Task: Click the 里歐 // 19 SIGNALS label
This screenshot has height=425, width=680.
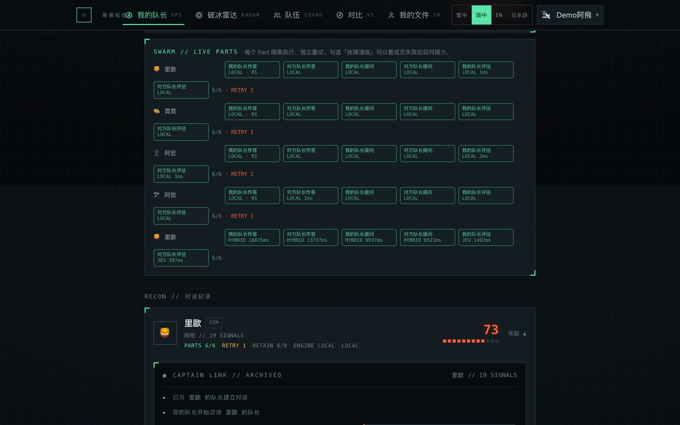Action: (x=484, y=375)
